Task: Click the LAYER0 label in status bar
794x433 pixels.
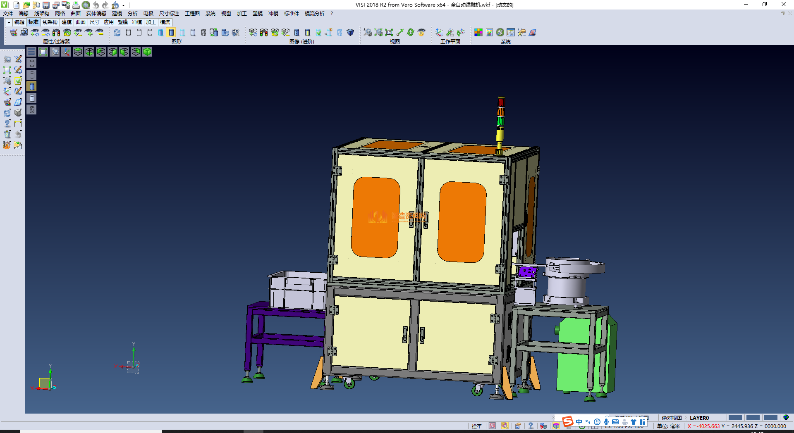Action: point(699,418)
